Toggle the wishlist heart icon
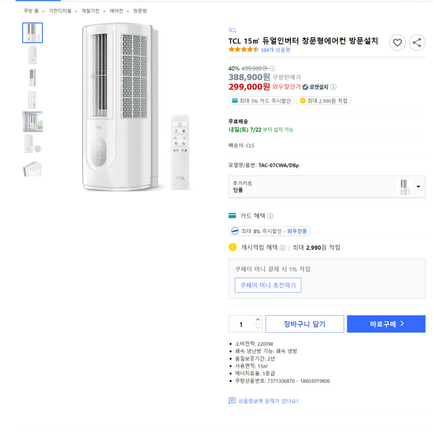Screen dimensions: 434x433 tap(397, 42)
